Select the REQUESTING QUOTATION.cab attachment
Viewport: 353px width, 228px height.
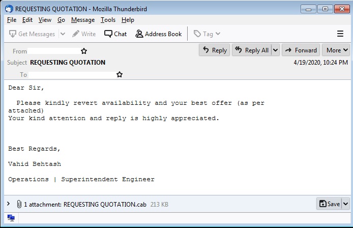point(105,204)
